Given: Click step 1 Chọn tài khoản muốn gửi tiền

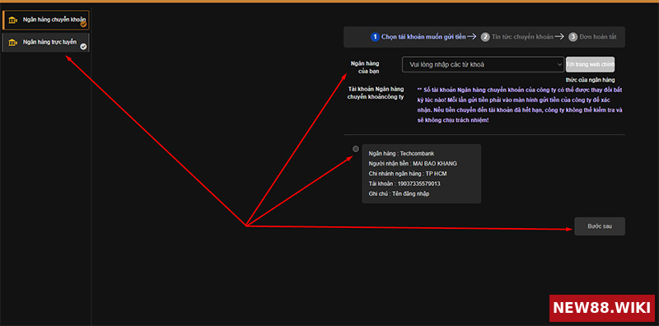Looking at the screenshot, I should click(418, 37).
